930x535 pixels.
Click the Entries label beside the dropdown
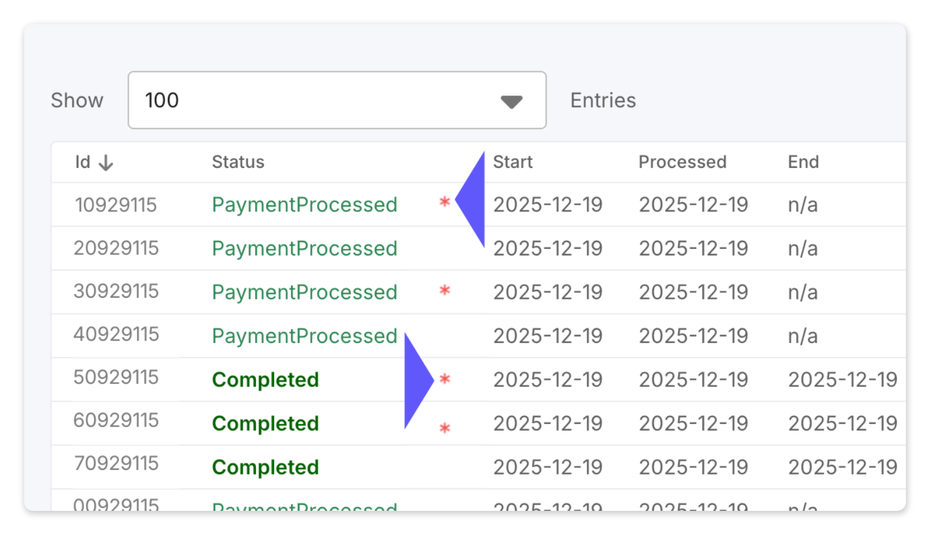pyautogui.click(x=603, y=100)
